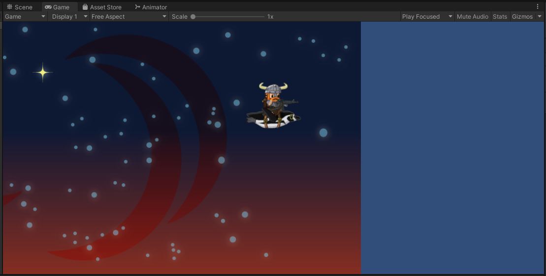The width and height of the screenshot is (546, 276).
Task: Click the Animator tab's state machine icon
Action: click(x=137, y=7)
